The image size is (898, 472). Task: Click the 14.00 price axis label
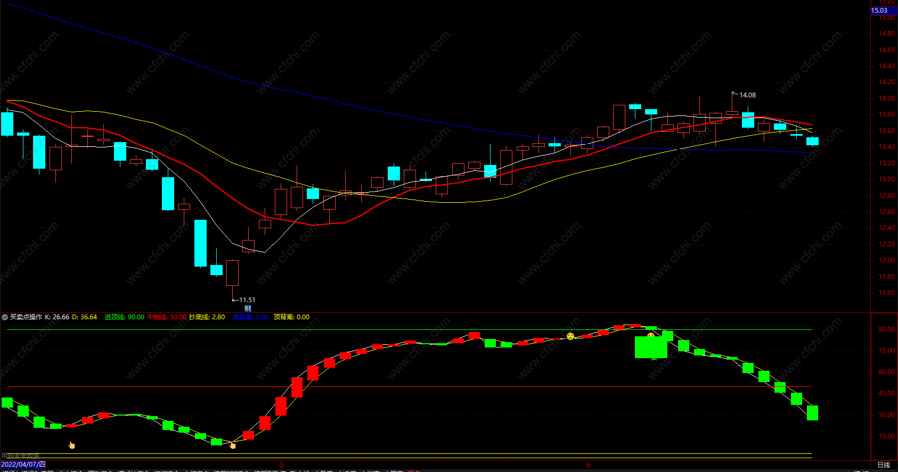(887, 98)
